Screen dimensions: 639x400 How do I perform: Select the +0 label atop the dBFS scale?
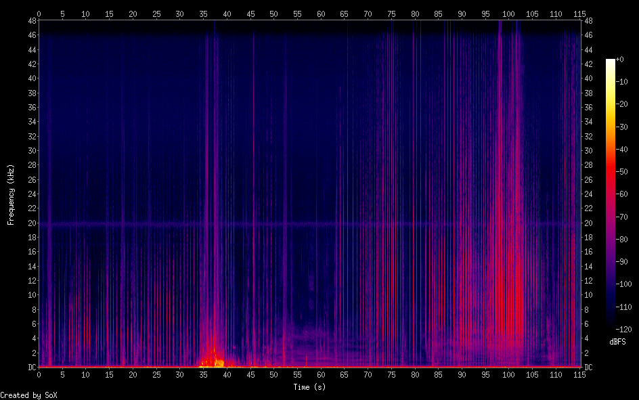click(x=620, y=60)
